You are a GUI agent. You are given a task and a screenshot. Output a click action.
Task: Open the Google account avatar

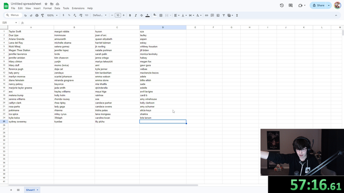(338, 5)
